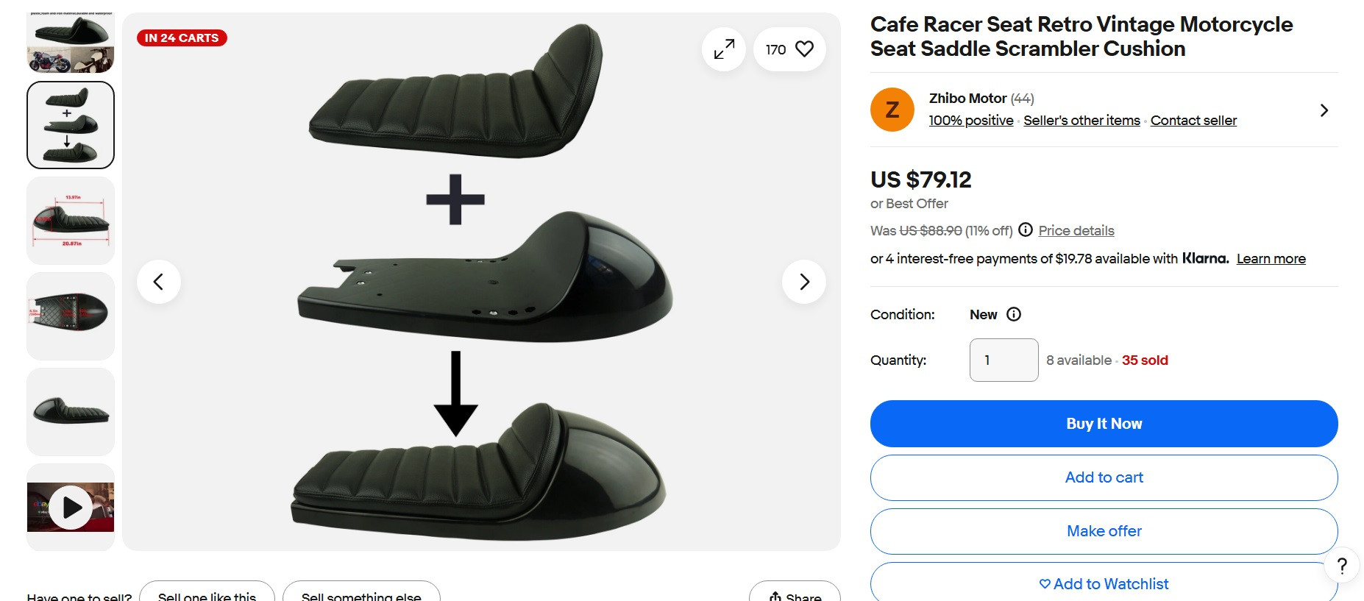The image size is (1364, 601).
Task: Advance to the next product image
Action: (x=803, y=282)
